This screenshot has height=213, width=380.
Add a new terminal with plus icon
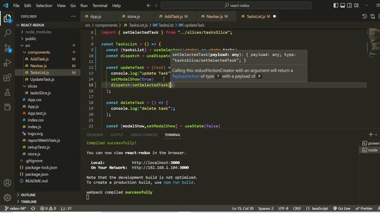370,134
